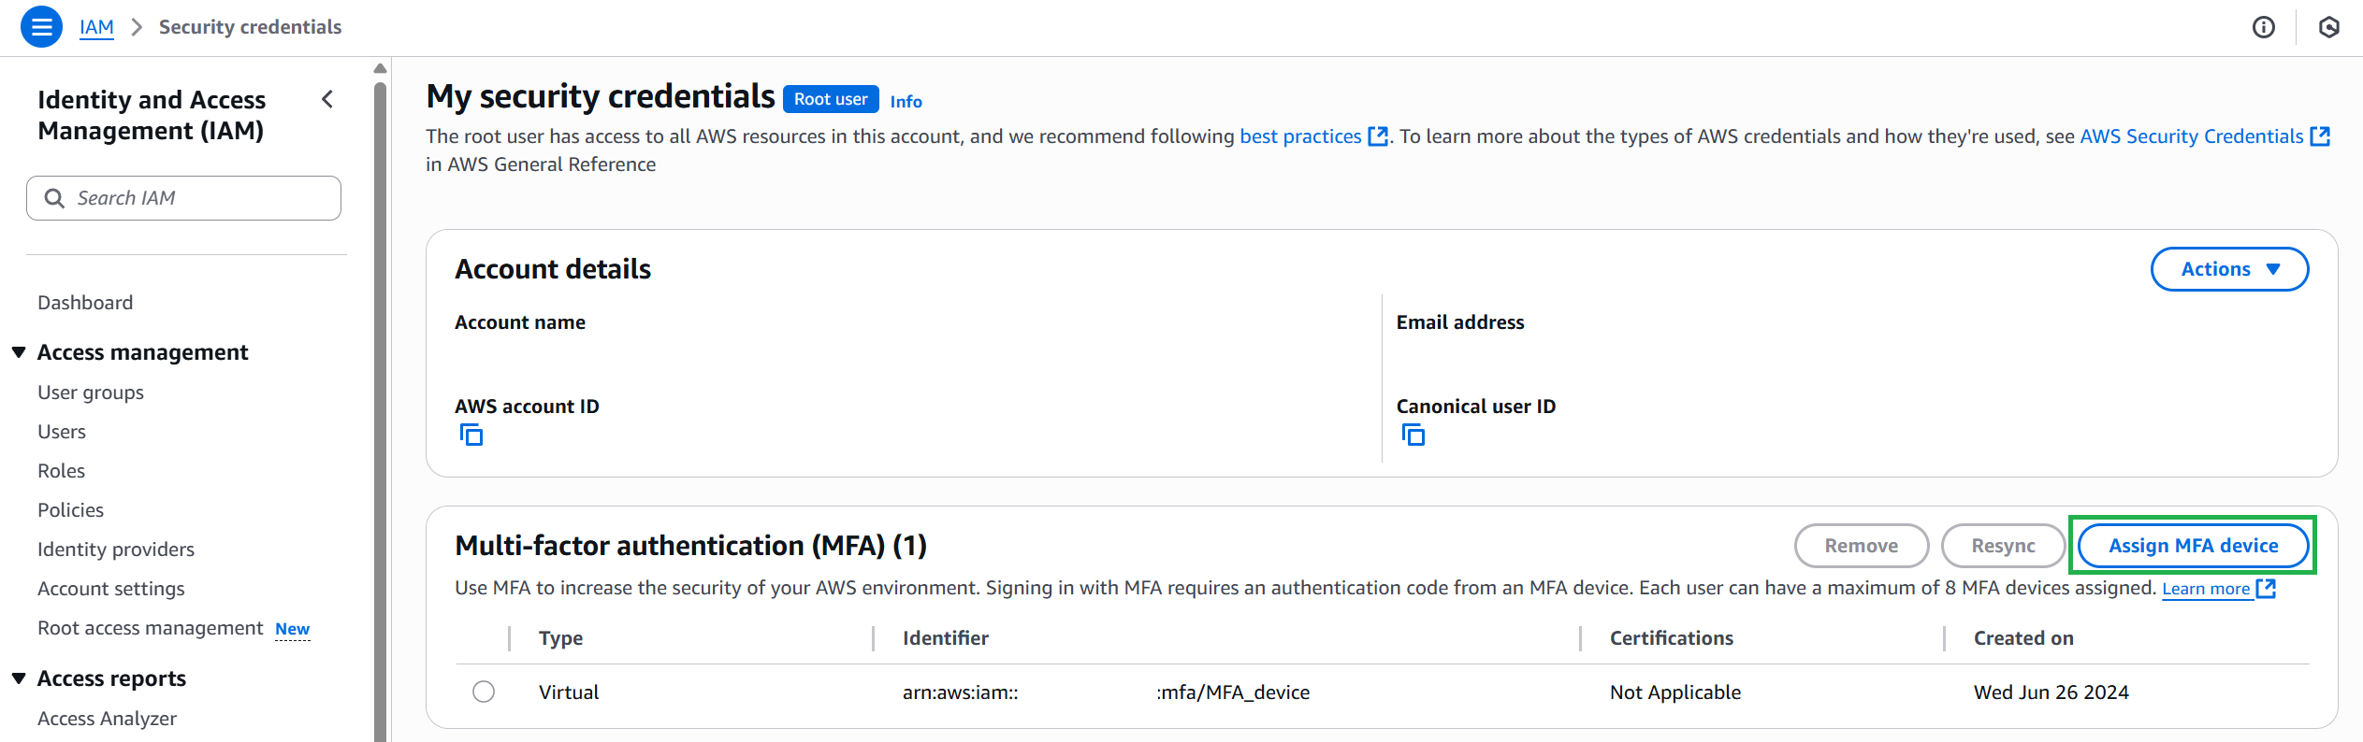This screenshot has width=2363, height=742.
Task: Click the New badge in sidebar
Action: pos(292,630)
